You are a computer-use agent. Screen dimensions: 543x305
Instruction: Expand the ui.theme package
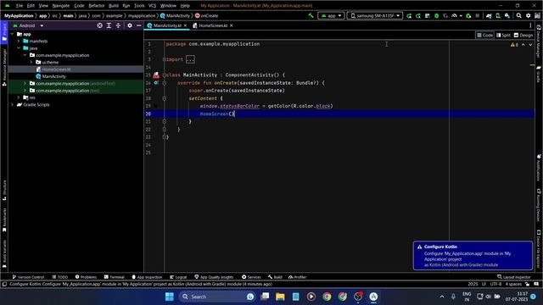point(31,62)
